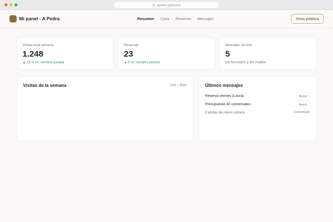Viewport: 333px width, 222px height.
Task: Click the 18 % vs. semana pasada text
Action: [x=43, y=62]
